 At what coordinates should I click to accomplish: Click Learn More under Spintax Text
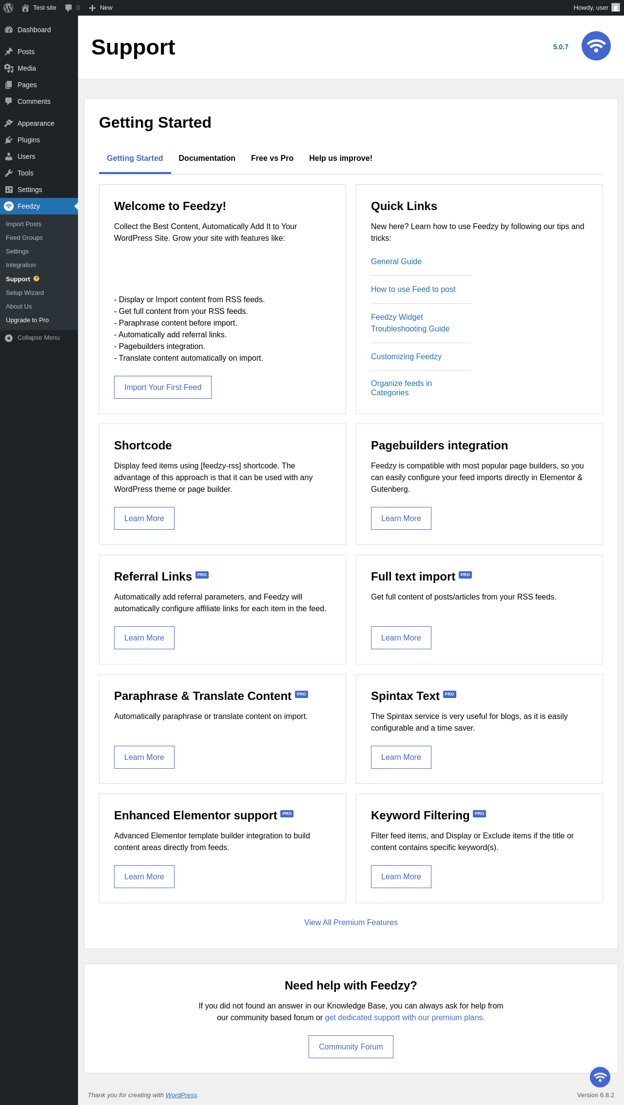(x=401, y=757)
